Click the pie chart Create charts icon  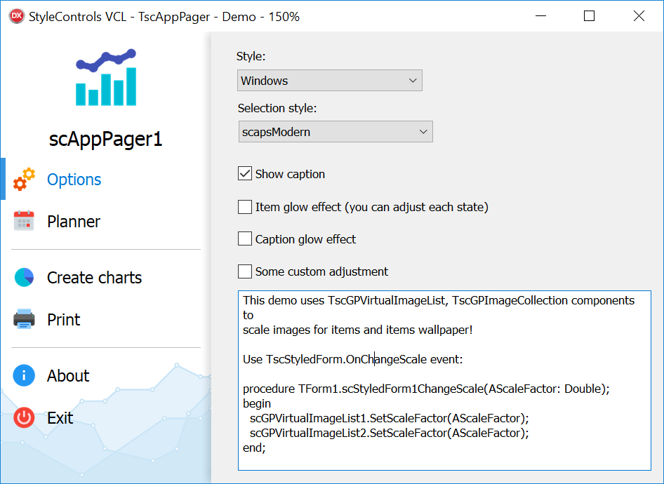tap(24, 278)
